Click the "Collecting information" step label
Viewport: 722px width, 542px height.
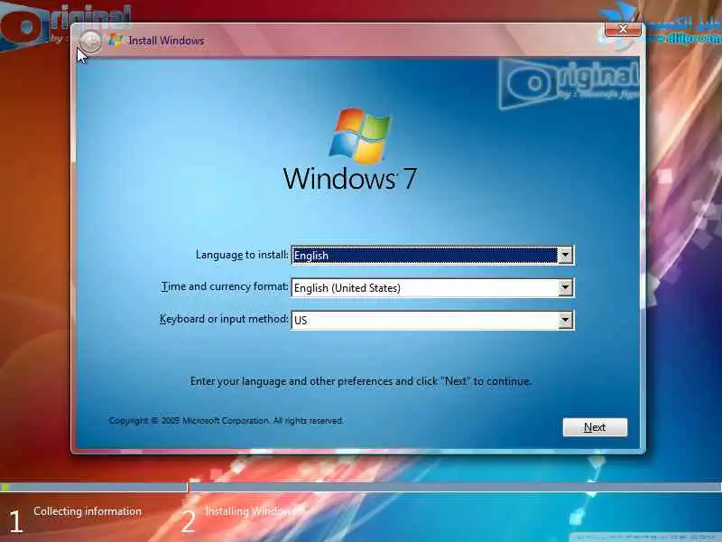(88, 511)
